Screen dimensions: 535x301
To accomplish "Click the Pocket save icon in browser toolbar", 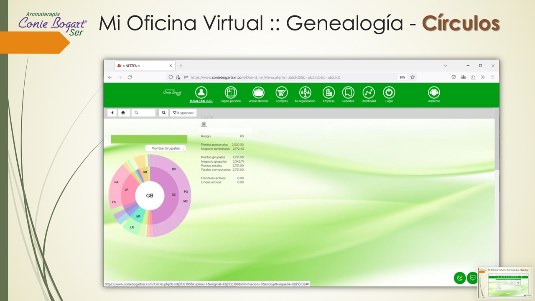I will (x=453, y=77).
